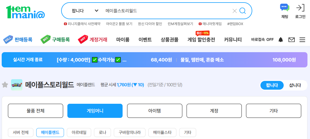
Task: Open the chat speech-bubble icon
Action: 285,8
